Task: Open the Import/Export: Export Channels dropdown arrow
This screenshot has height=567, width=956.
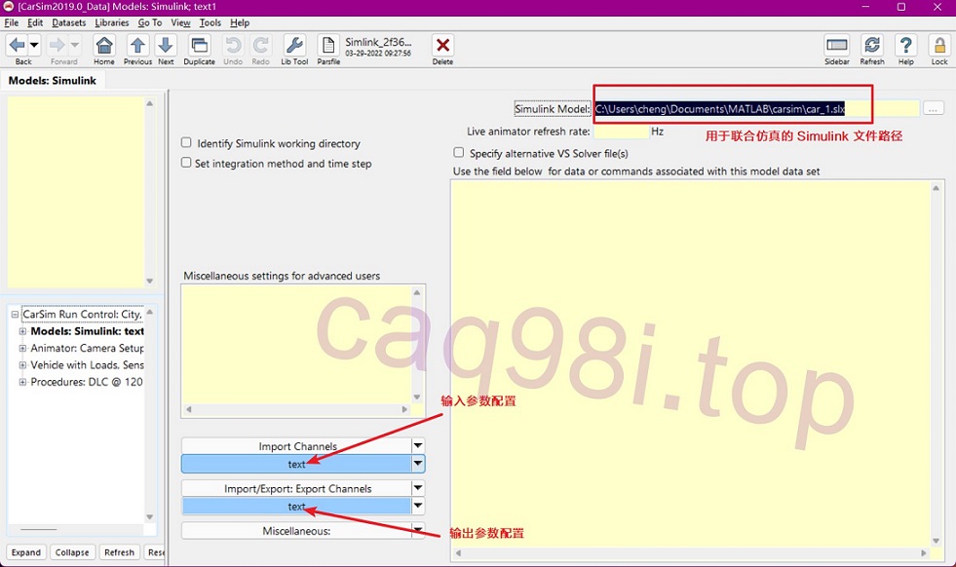Action: [418, 488]
